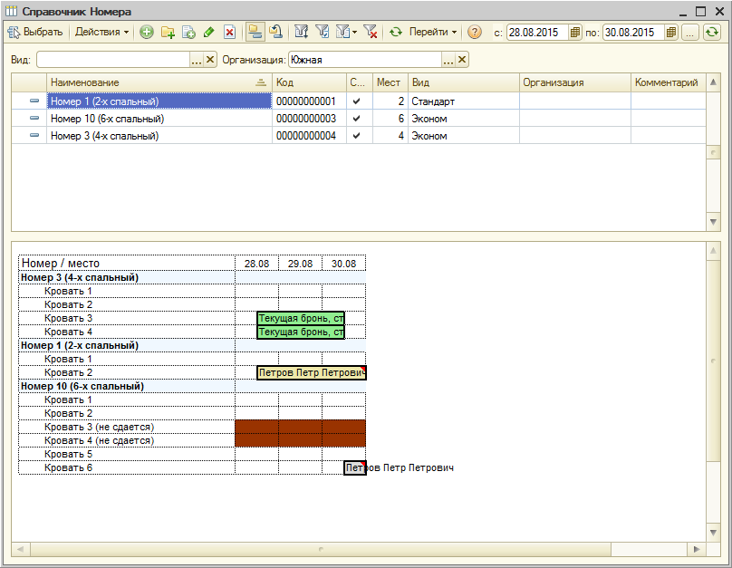Disable the filter with the crossed funnel icon

(371, 32)
